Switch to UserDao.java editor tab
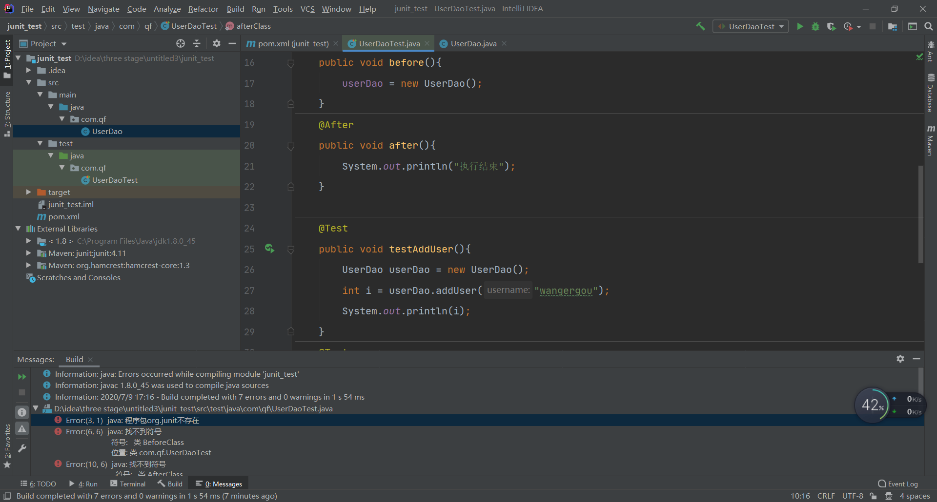This screenshot has width=937, height=502. (473, 43)
